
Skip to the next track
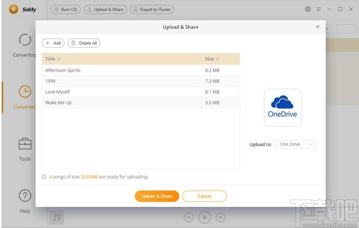220,217
